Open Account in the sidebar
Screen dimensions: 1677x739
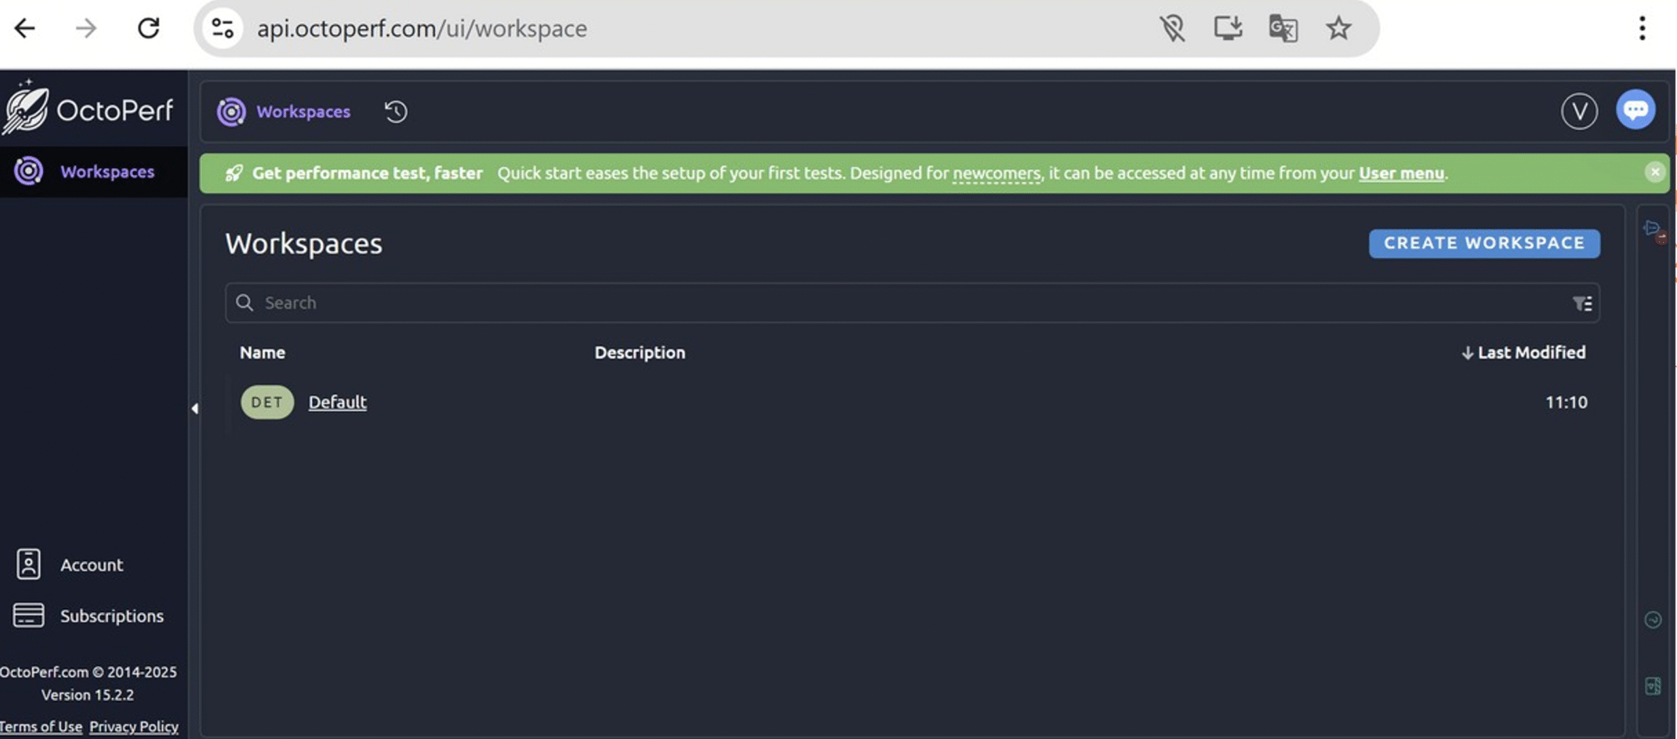pyautogui.click(x=91, y=565)
